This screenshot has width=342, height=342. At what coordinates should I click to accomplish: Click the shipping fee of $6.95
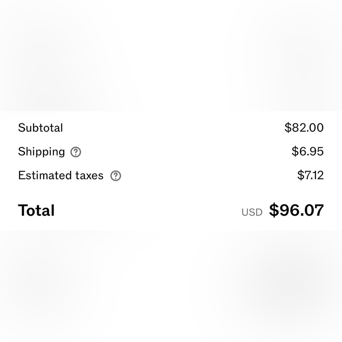point(307,152)
